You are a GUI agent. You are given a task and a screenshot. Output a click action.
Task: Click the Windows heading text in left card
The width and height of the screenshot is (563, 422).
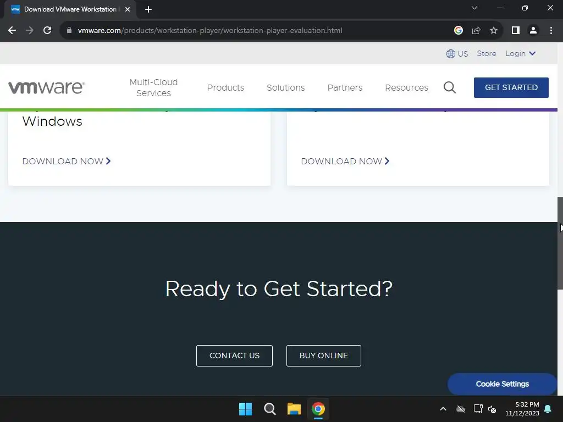[52, 121]
